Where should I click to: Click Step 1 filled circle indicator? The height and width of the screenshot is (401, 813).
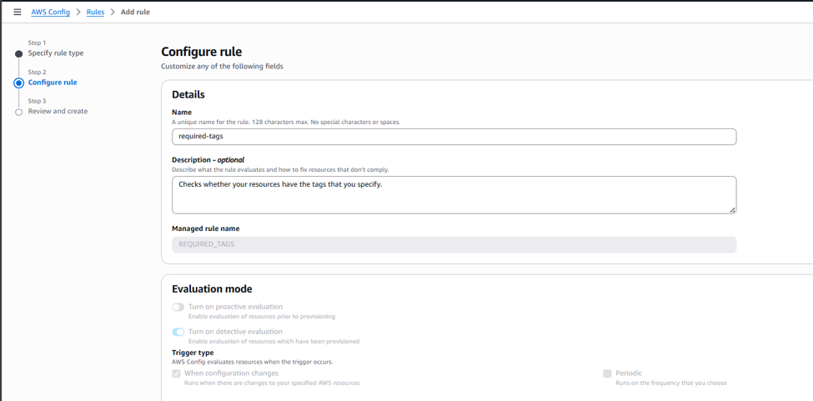[18, 54]
